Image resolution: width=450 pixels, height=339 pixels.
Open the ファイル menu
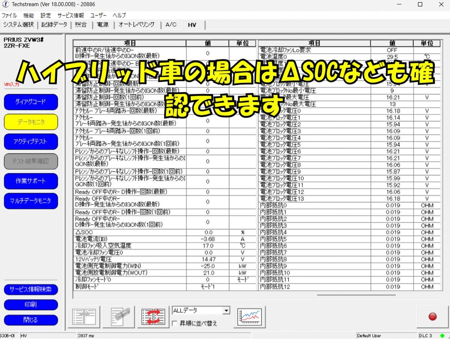tap(9, 15)
